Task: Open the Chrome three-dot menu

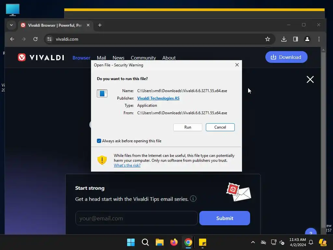Action: coord(319,39)
